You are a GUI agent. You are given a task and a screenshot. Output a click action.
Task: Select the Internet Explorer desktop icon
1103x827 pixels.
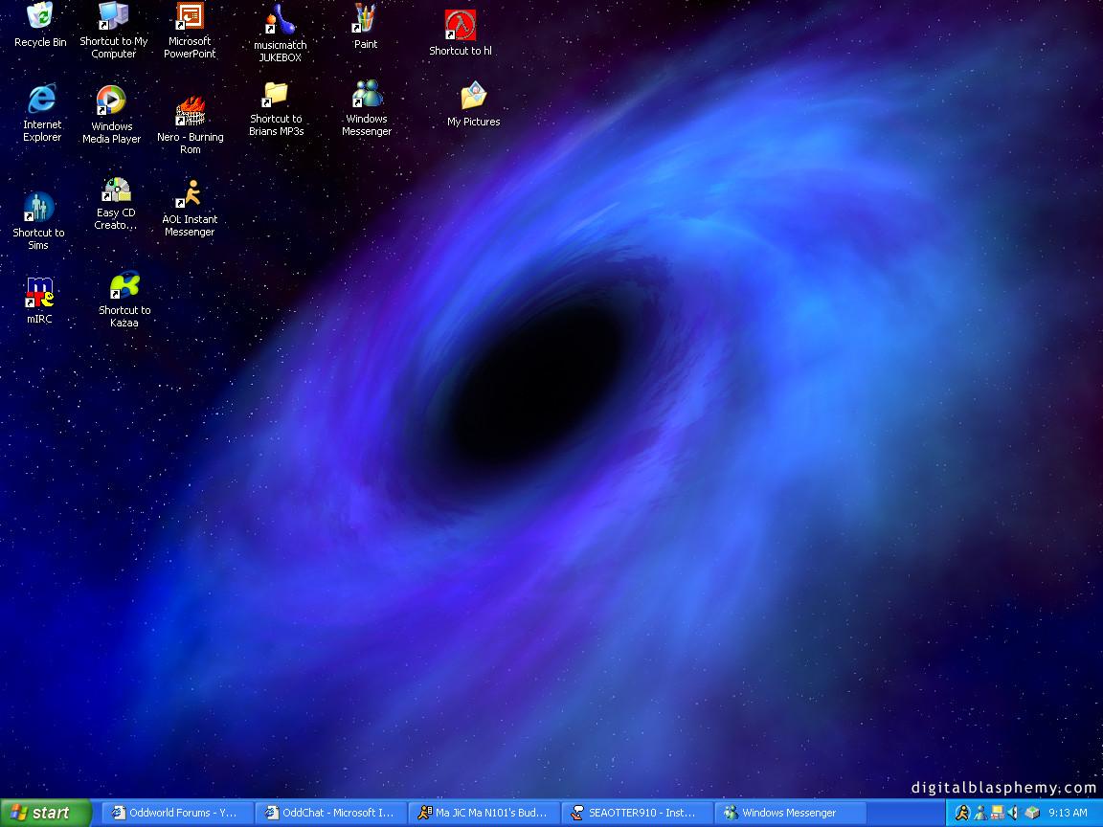pyautogui.click(x=42, y=99)
